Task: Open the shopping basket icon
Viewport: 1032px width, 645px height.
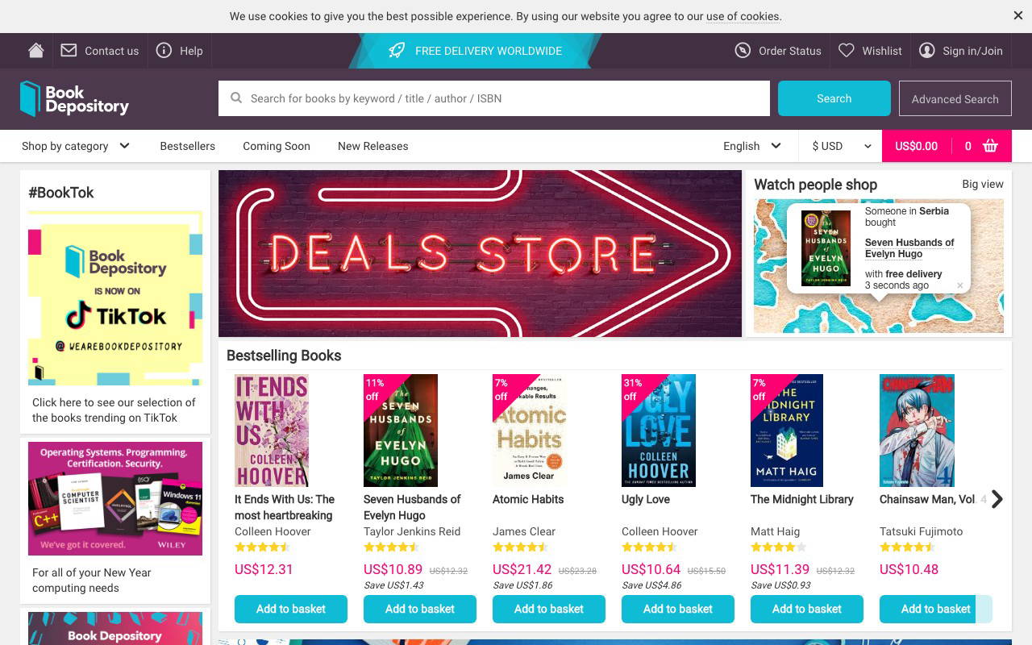Action: coord(990,146)
